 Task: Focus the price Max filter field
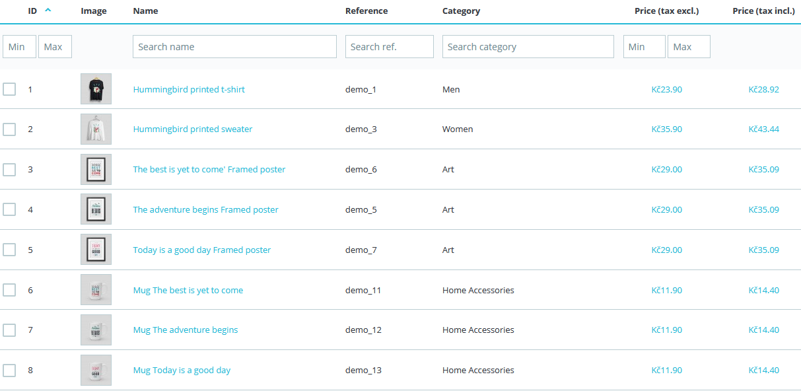[689, 47]
